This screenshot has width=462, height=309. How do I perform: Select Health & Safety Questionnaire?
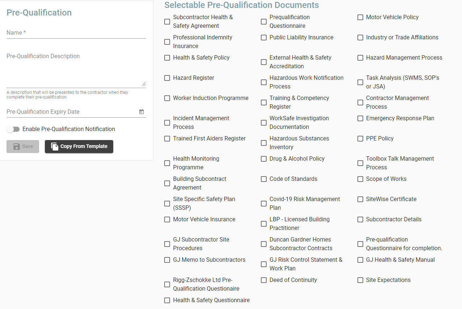[x=167, y=300]
